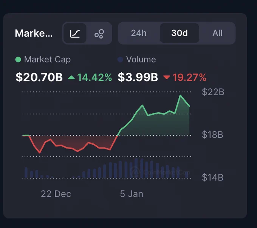
Task: Click the $18B axis label
Action: pyautogui.click(x=212, y=134)
